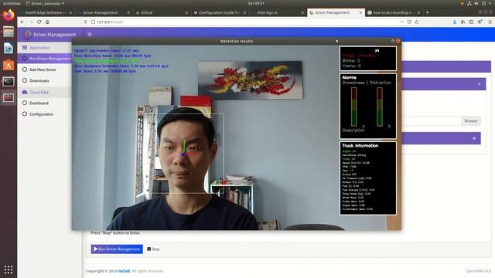
Task: Open the Firefox downloads panel
Action: (x=455, y=22)
